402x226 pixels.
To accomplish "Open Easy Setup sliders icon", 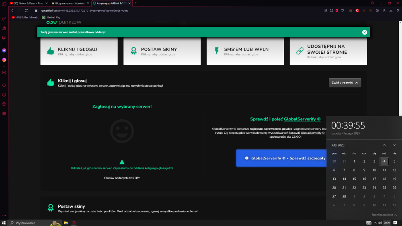I will [x=398, y=10].
